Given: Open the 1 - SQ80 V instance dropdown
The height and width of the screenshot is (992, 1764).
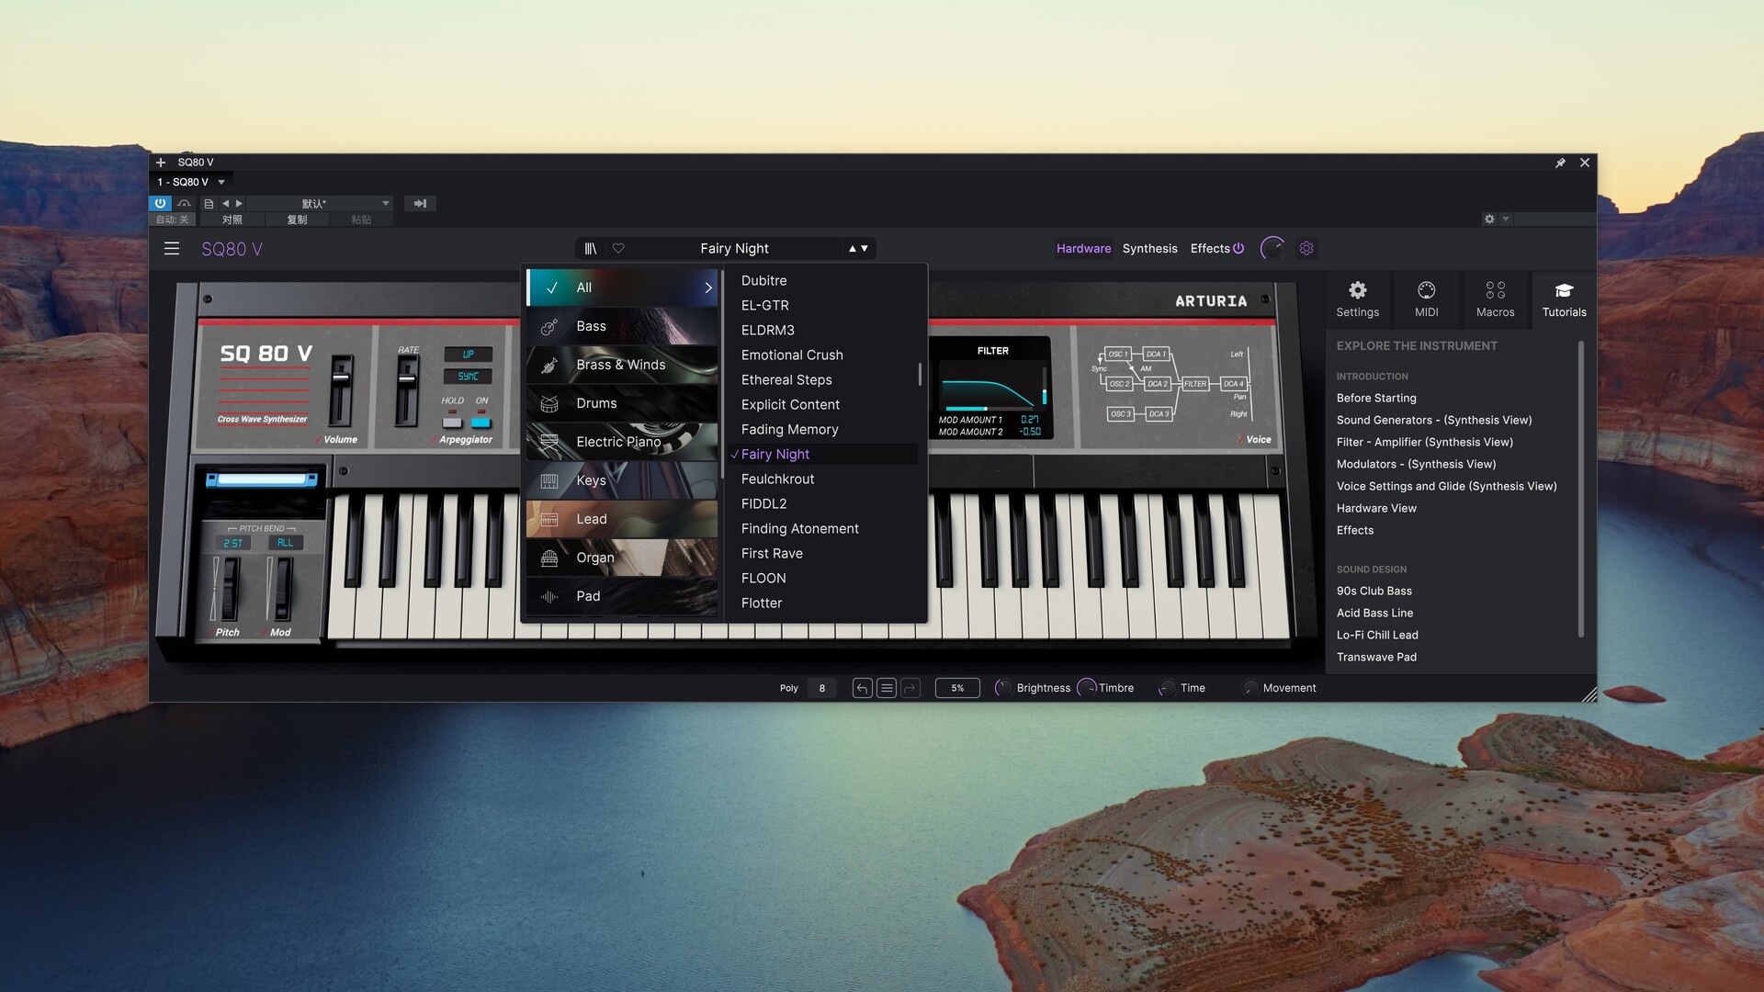Looking at the screenshot, I should (191, 182).
